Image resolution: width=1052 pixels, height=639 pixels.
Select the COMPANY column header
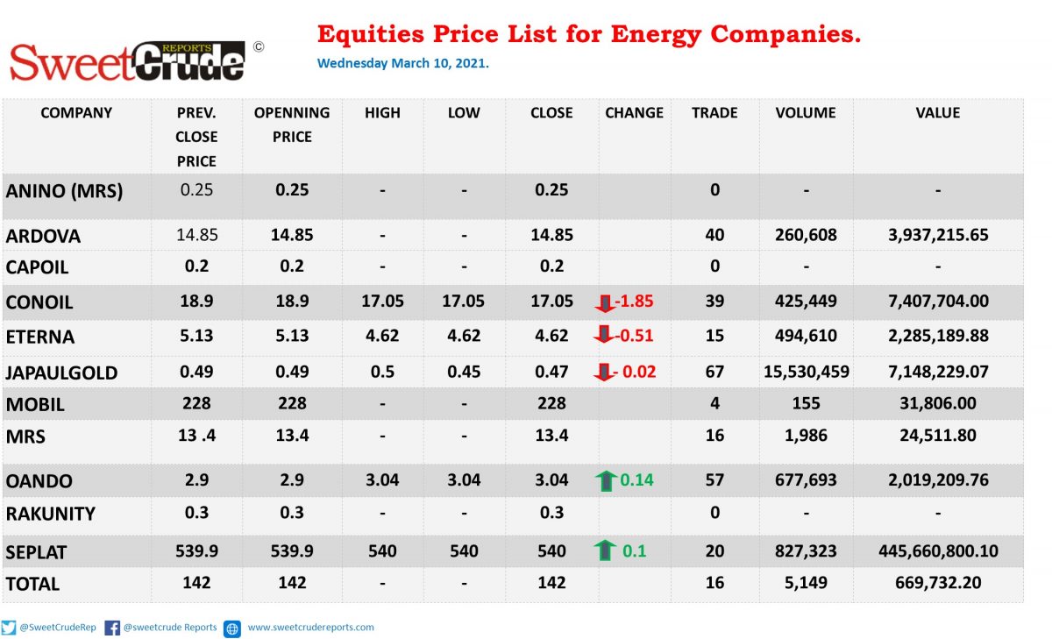point(76,113)
